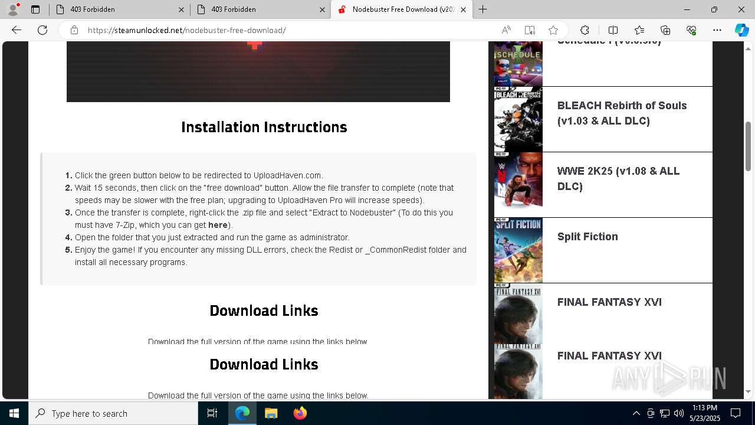Click the Split Fiction cover thumbnail
755x425 pixels.
point(518,251)
